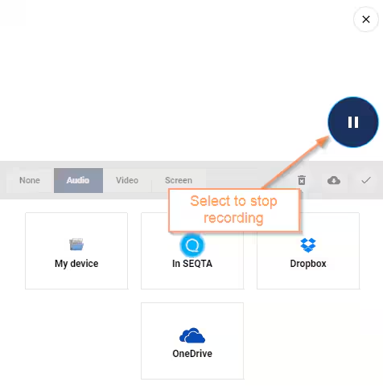Viewport: 383px width, 390px height.
Task: Choose the Video recording mode
Action: [x=127, y=180]
